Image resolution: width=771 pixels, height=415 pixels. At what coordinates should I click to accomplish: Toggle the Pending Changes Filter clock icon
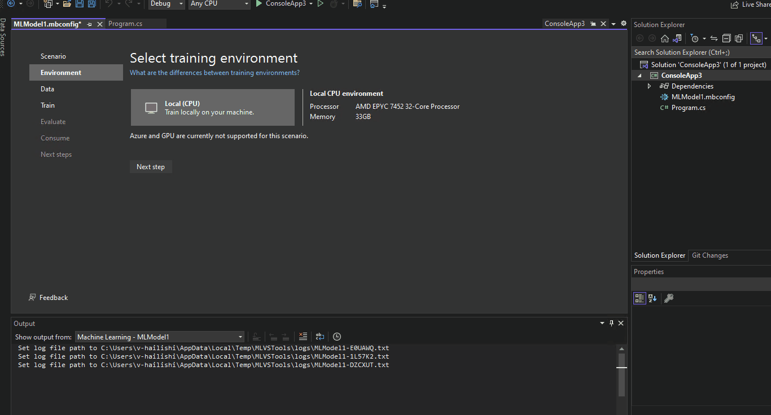(694, 38)
